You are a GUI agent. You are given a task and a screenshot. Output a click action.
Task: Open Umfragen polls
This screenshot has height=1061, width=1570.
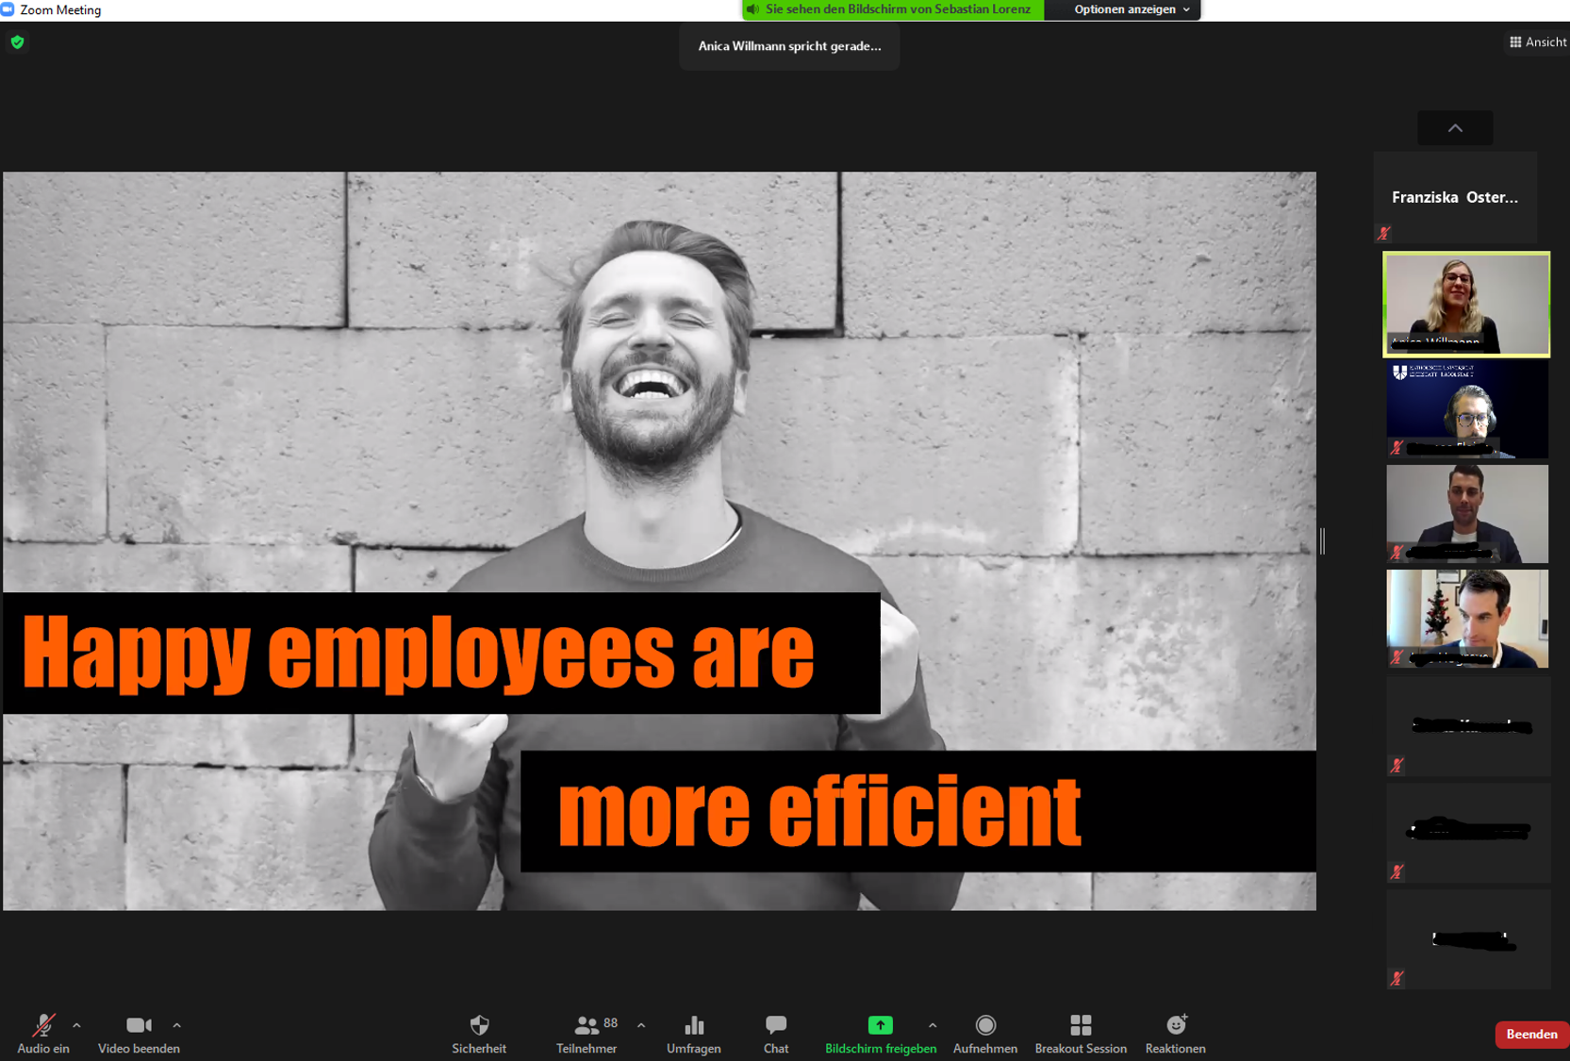coord(693,1026)
